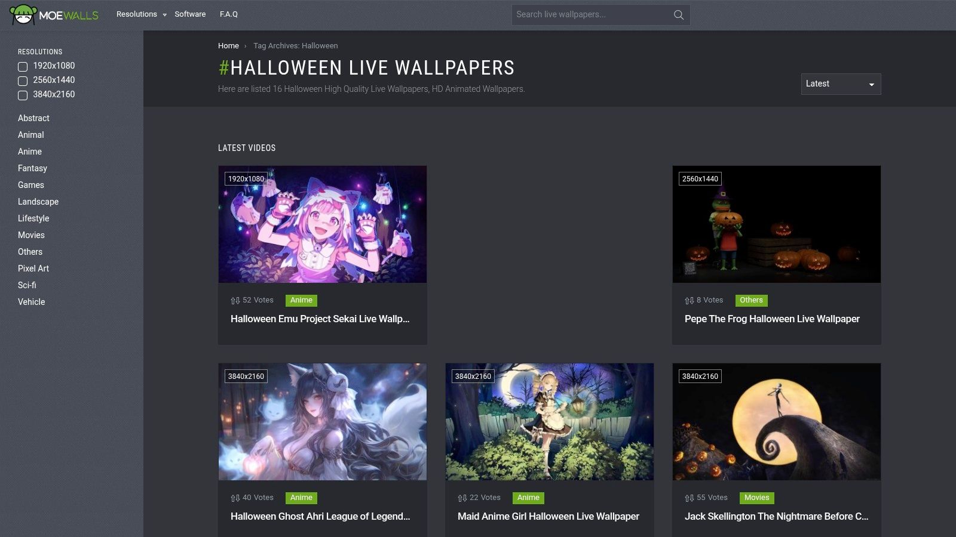The image size is (956, 537).
Task: Select the Pixel Art category
Action: coord(33,268)
